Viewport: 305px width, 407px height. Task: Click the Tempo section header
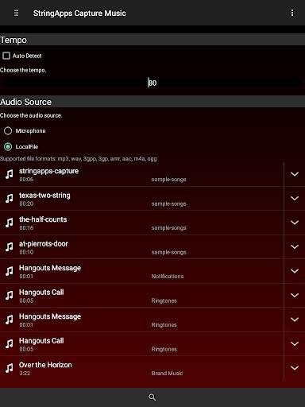tap(14, 40)
